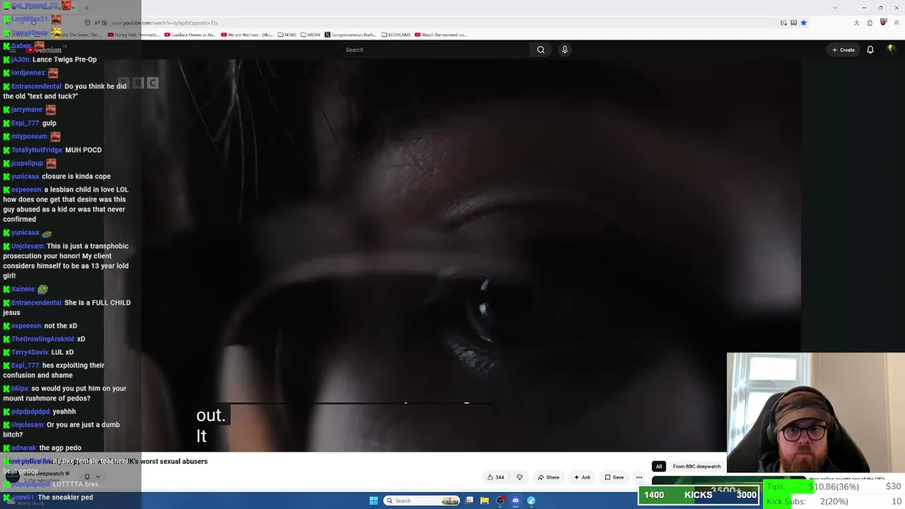Click the browser address bar URL
This screenshot has width=905, height=509.
click(x=164, y=23)
